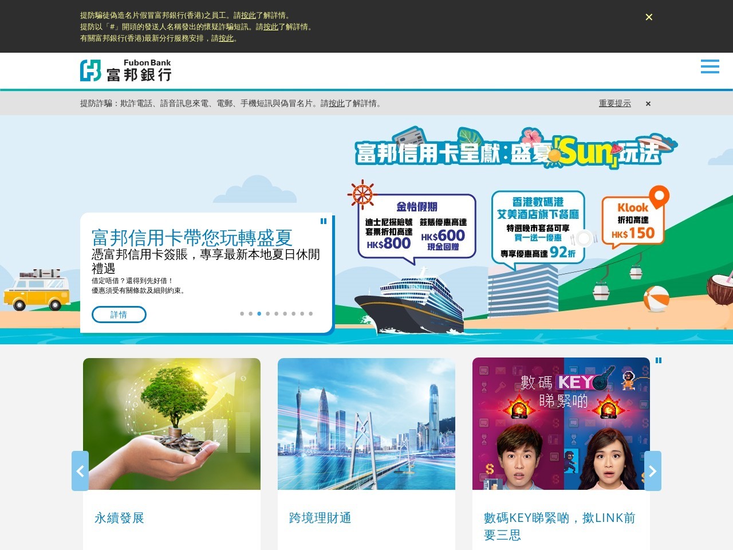Click 按此 link about branch service arrangements
This screenshot has width=733, height=550.
226,38
